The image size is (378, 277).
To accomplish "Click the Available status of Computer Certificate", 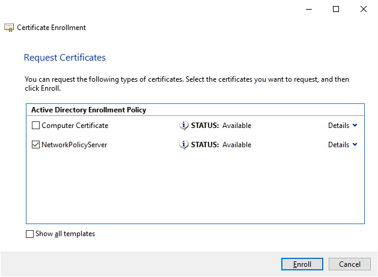I will (237, 126).
